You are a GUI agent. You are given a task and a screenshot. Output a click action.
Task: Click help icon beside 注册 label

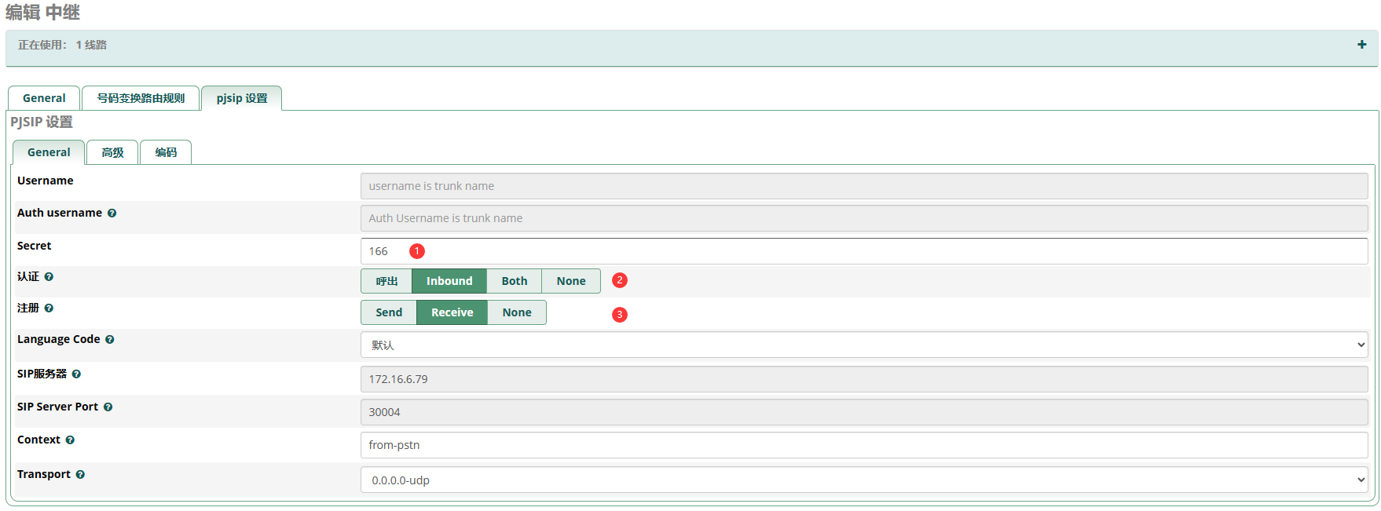49,308
